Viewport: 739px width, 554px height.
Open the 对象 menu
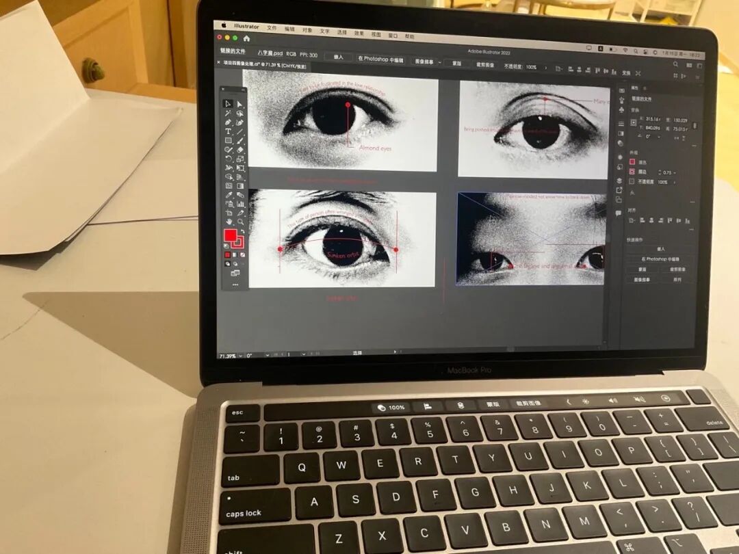pyautogui.click(x=307, y=29)
